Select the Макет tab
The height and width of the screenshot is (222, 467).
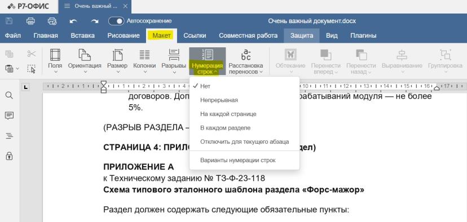coord(161,35)
